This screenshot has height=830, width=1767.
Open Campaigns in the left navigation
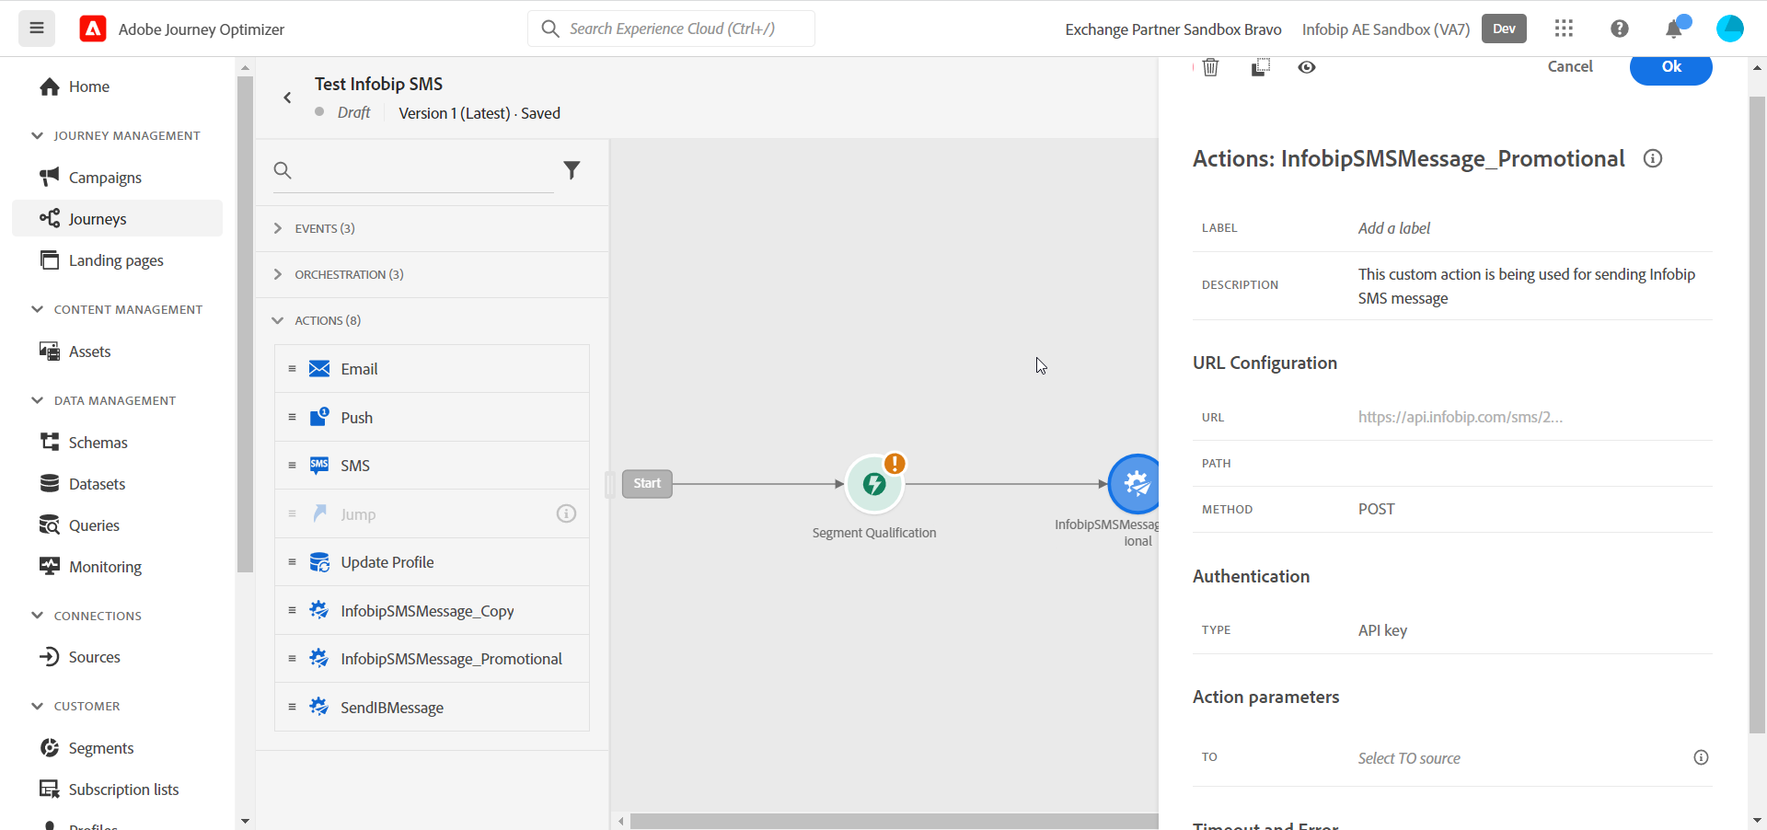pos(105,178)
